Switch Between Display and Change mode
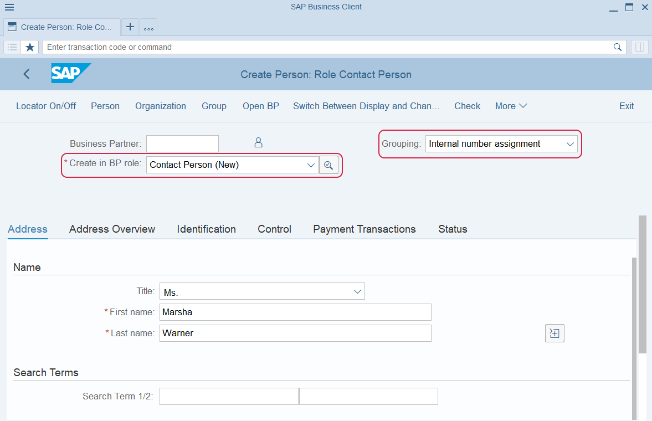652x421 pixels. pos(366,106)
